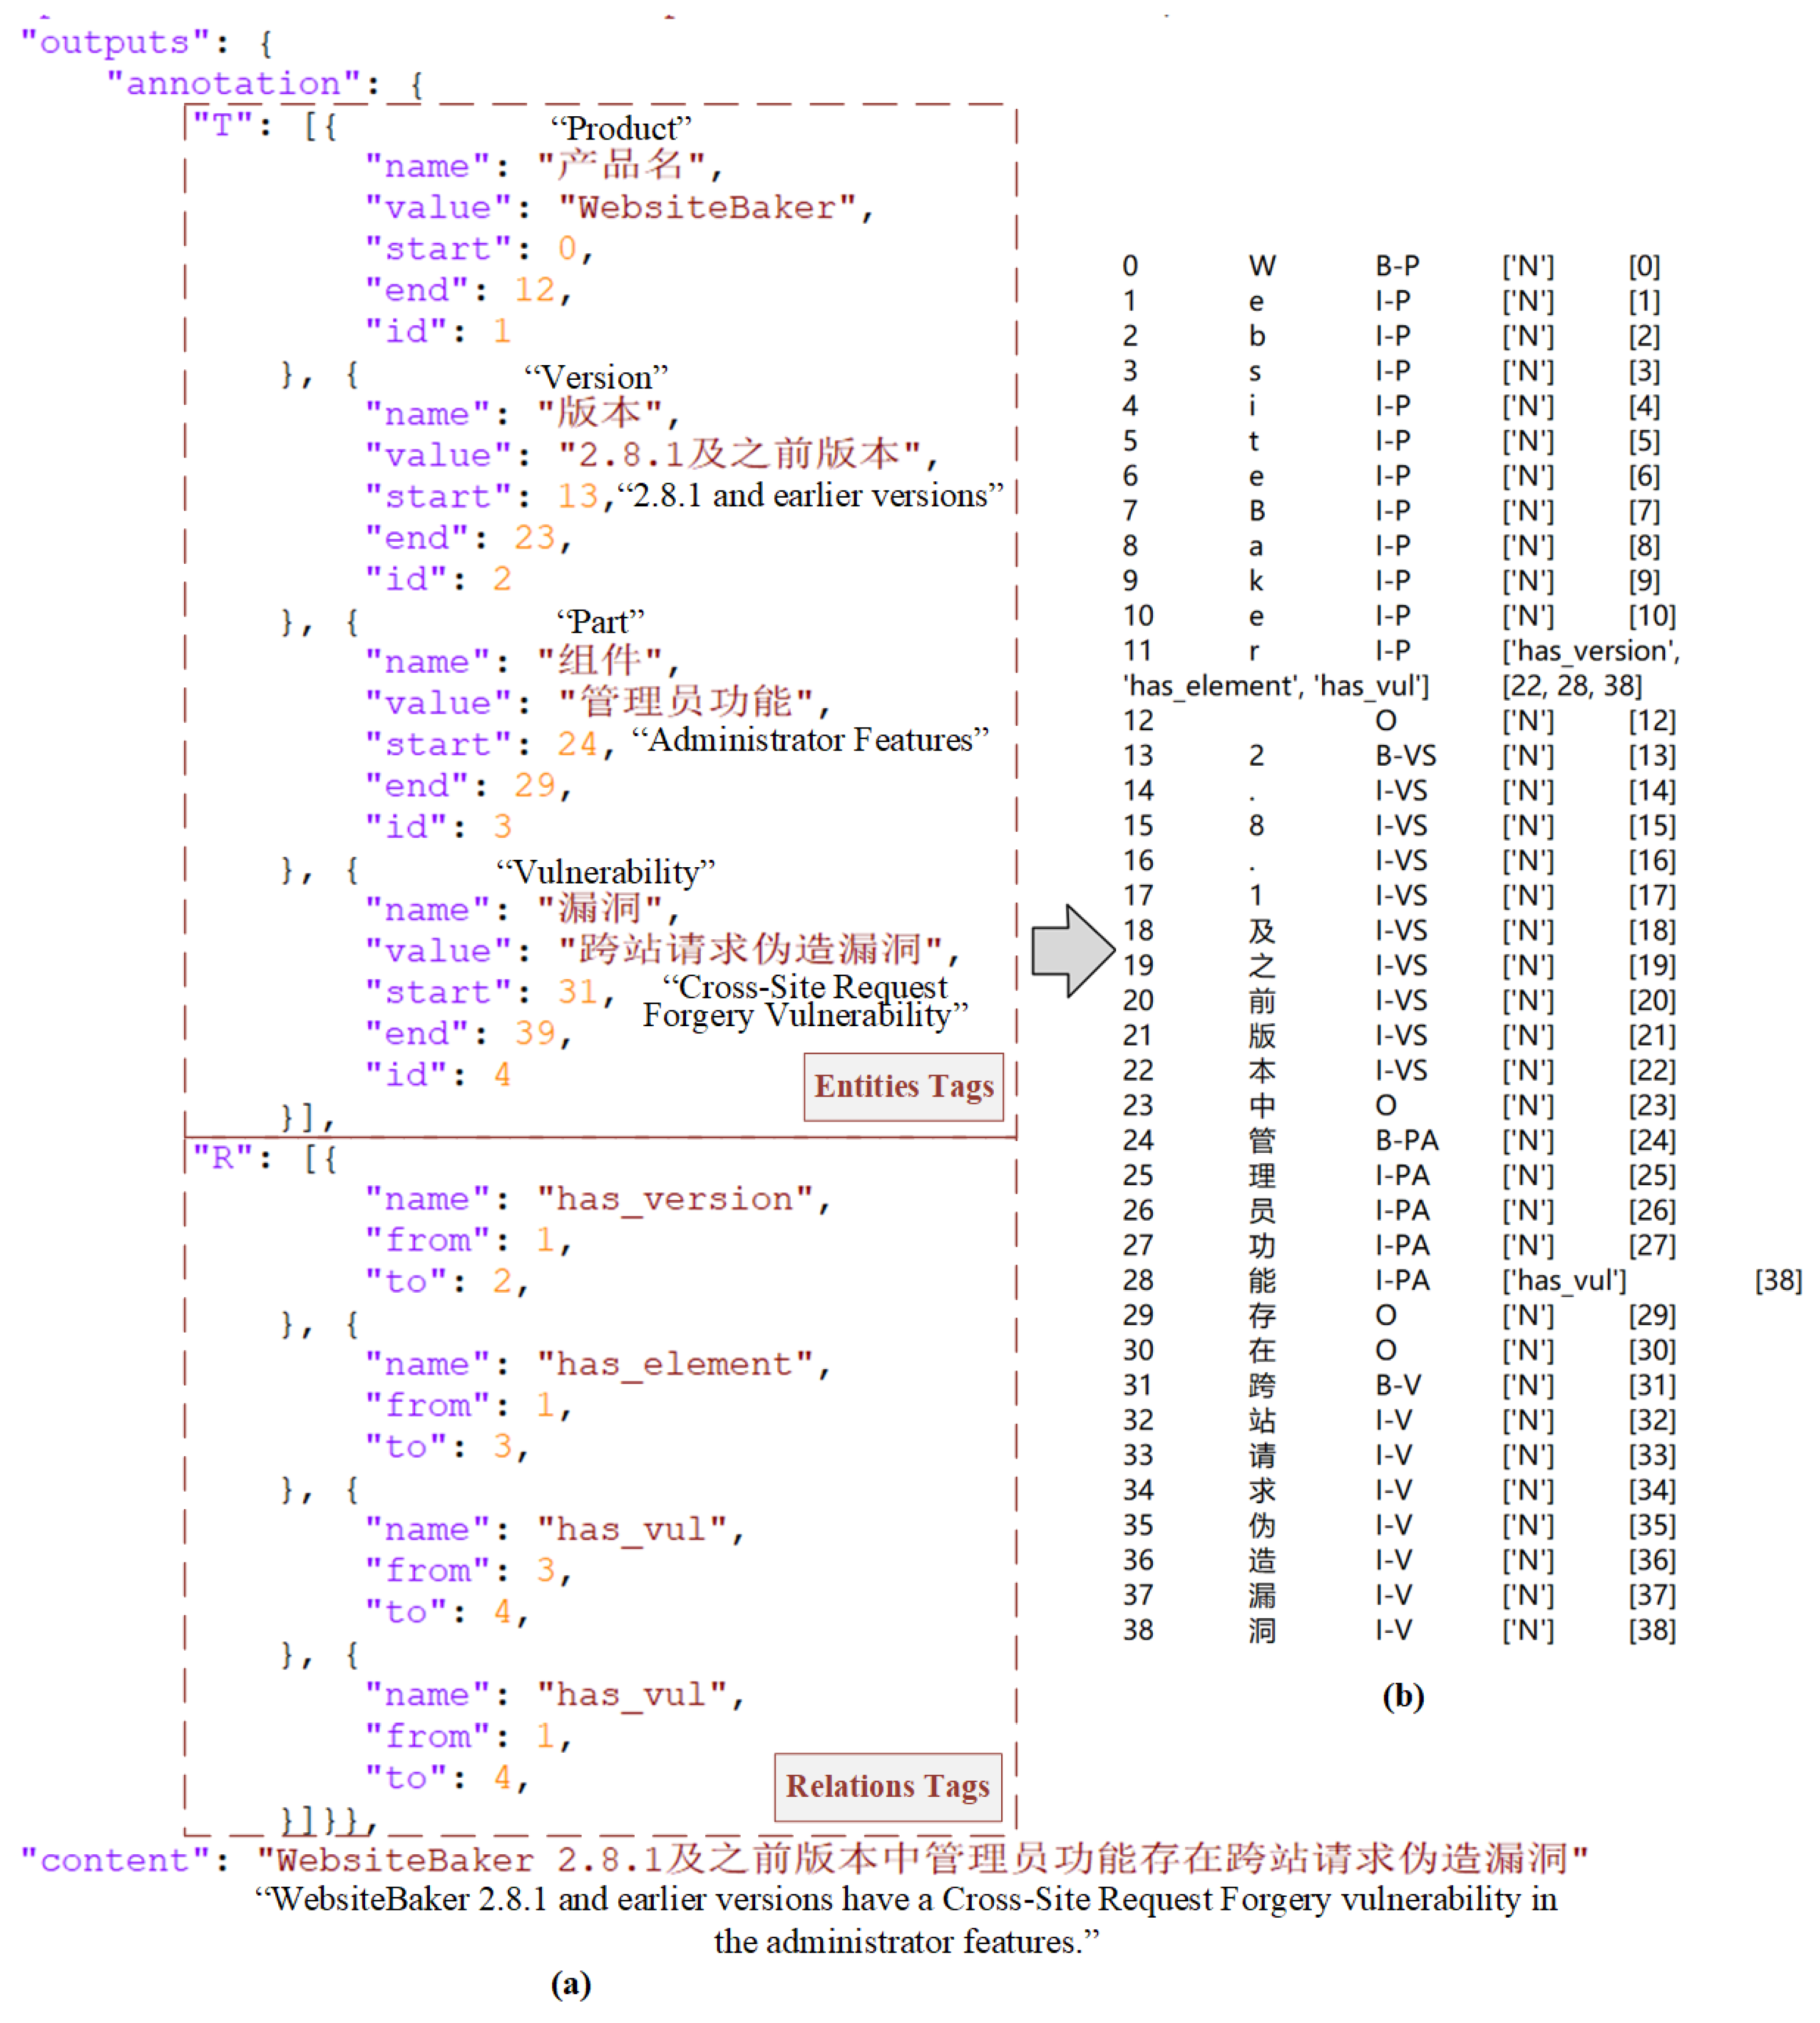Click 'has_element', 'has_vul'] continuation line

[x=1276, y=686]
